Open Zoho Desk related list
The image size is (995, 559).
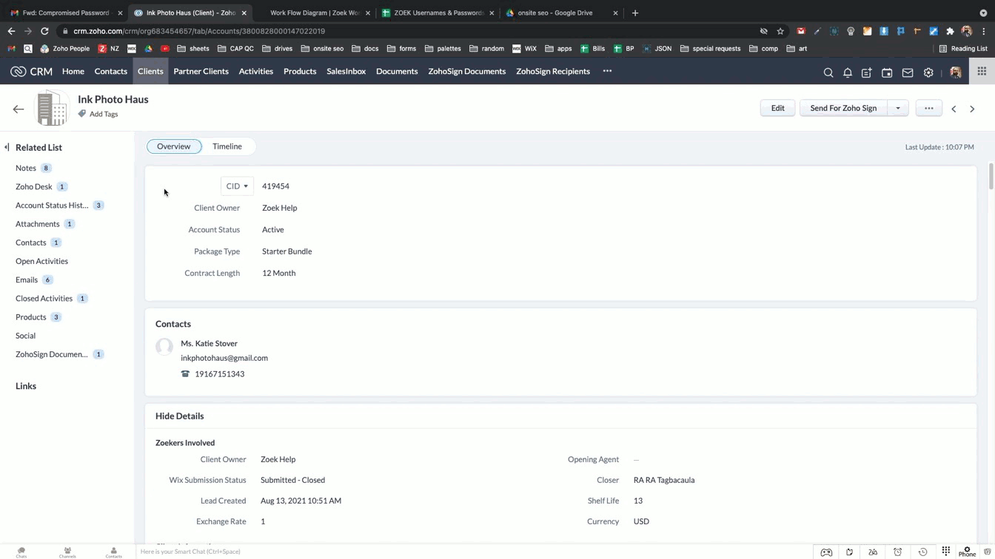click(x=34, y=187)
